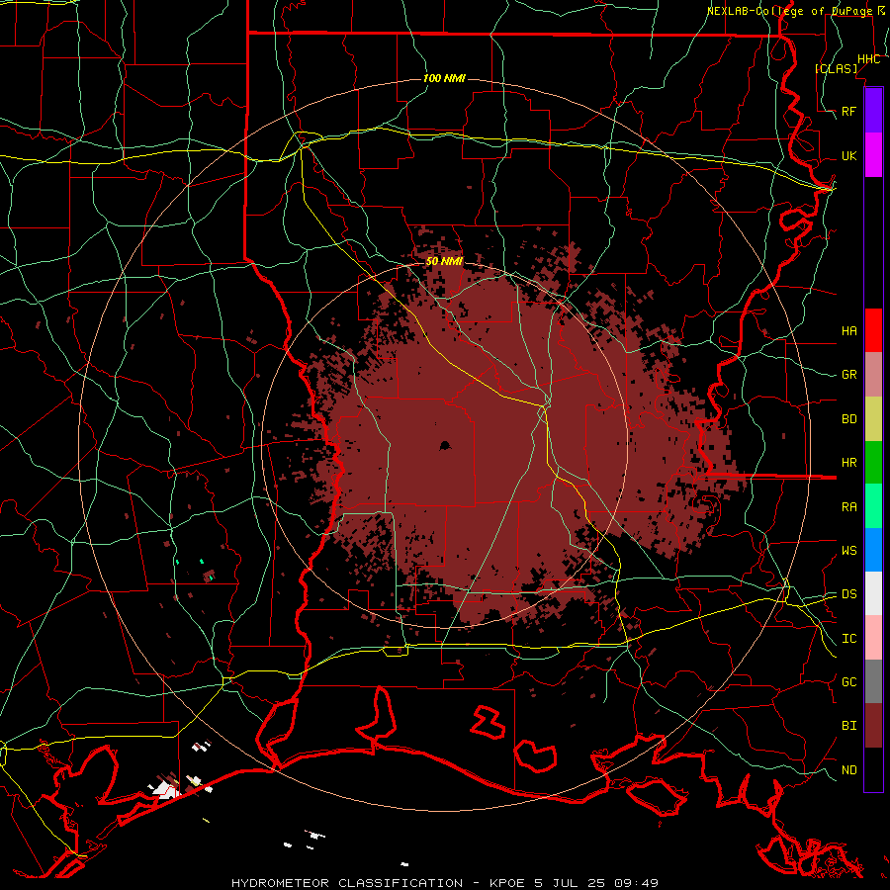Click the 'RF' legend label
Viewport: 890px width, 890px height.
[848, 111]
